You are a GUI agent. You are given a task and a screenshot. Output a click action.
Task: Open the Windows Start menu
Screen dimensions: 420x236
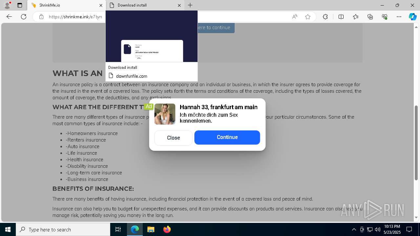click(8, 229)
